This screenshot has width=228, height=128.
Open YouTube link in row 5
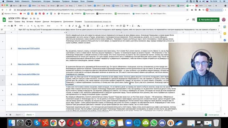pyautogui.click(x=28, y=84)
